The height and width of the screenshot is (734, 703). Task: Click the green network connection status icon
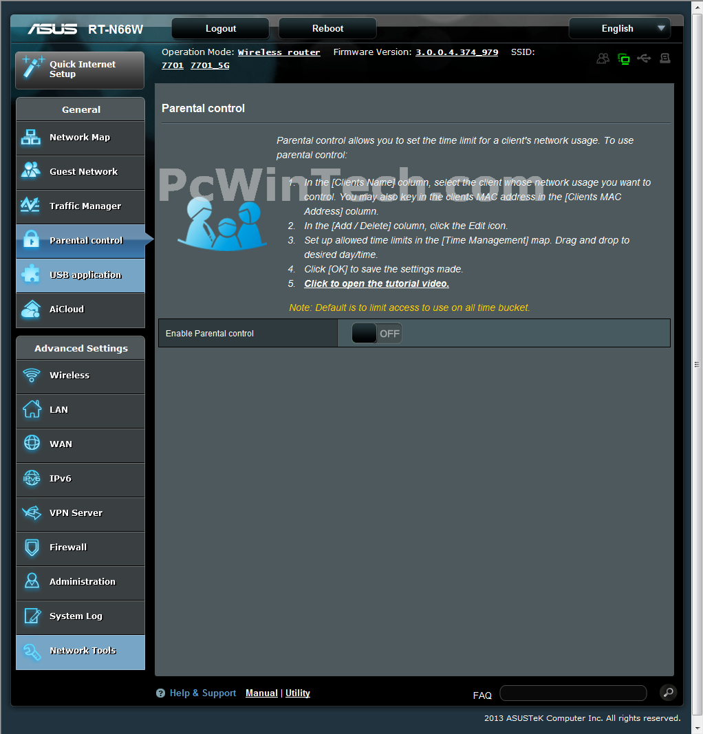[623, 58]
